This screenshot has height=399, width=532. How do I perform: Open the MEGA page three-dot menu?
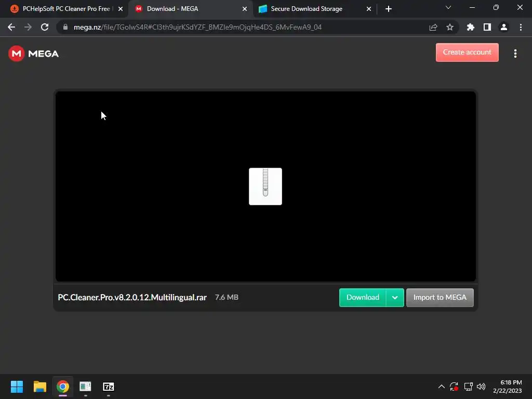click(x=515, y=54)
